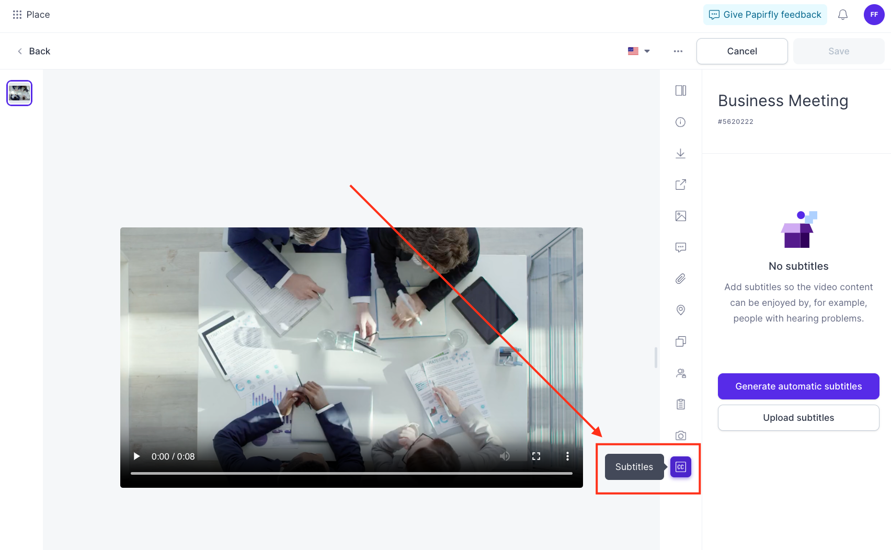Click the asset ID #5620222

(736, 122)
